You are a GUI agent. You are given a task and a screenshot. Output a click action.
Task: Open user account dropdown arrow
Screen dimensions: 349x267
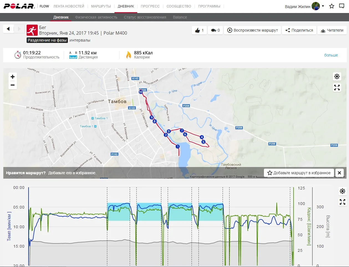coord(323,6)
